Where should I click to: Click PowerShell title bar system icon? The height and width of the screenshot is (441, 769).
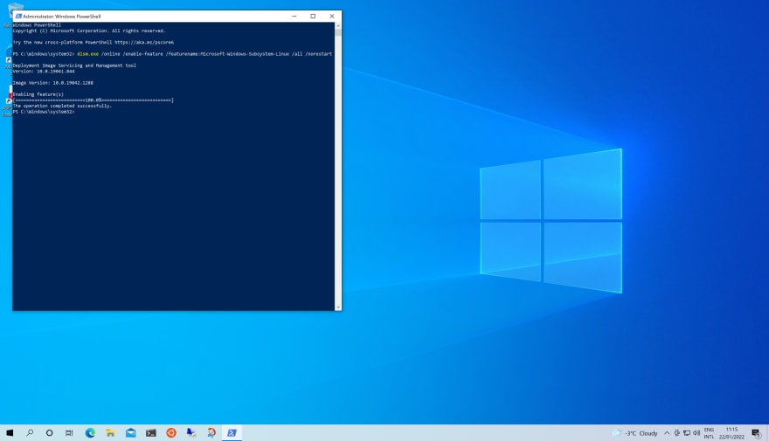click(18, 17)
